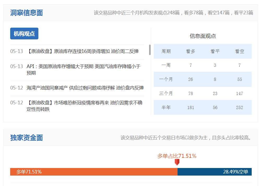Click the 独家资金面 section heading
Screen dimensions: 259x186
[x=27, y=138]
